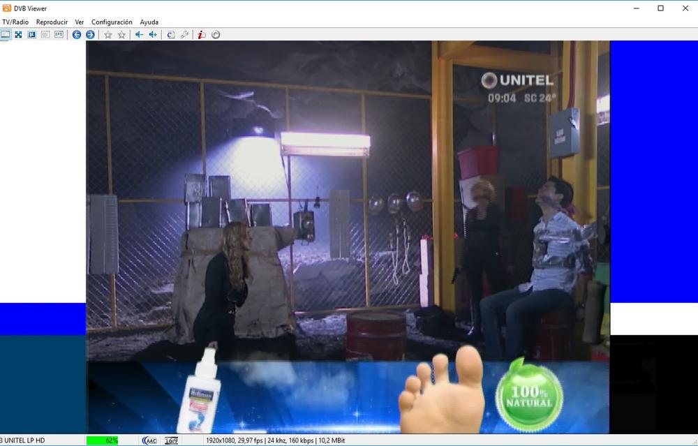The width and height of the screenshot is (698, 446).
Task: Click the AAC audio format indicator
Action: [149, 440]
